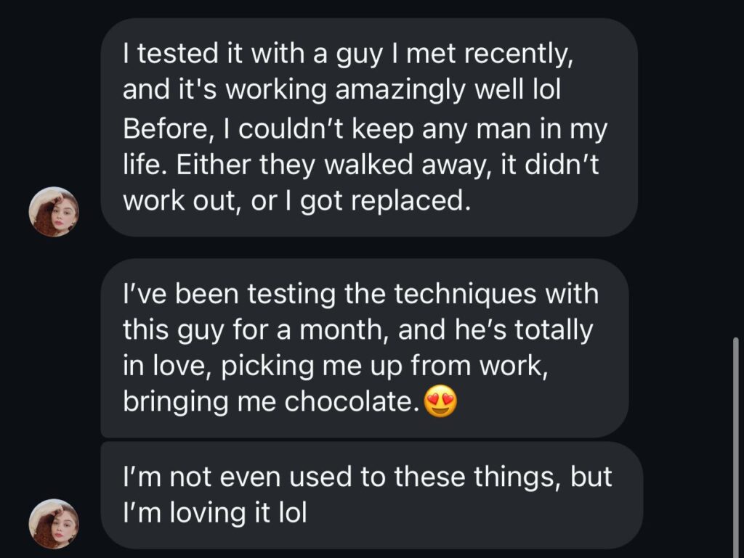
Task: Click the word 'replaced.' in the first bubble
Action: click(411, 201)
